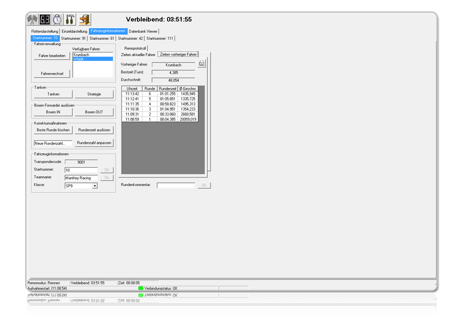Select the Startnummer: 91 tab
468x326 pixels.
pos(73,38)
